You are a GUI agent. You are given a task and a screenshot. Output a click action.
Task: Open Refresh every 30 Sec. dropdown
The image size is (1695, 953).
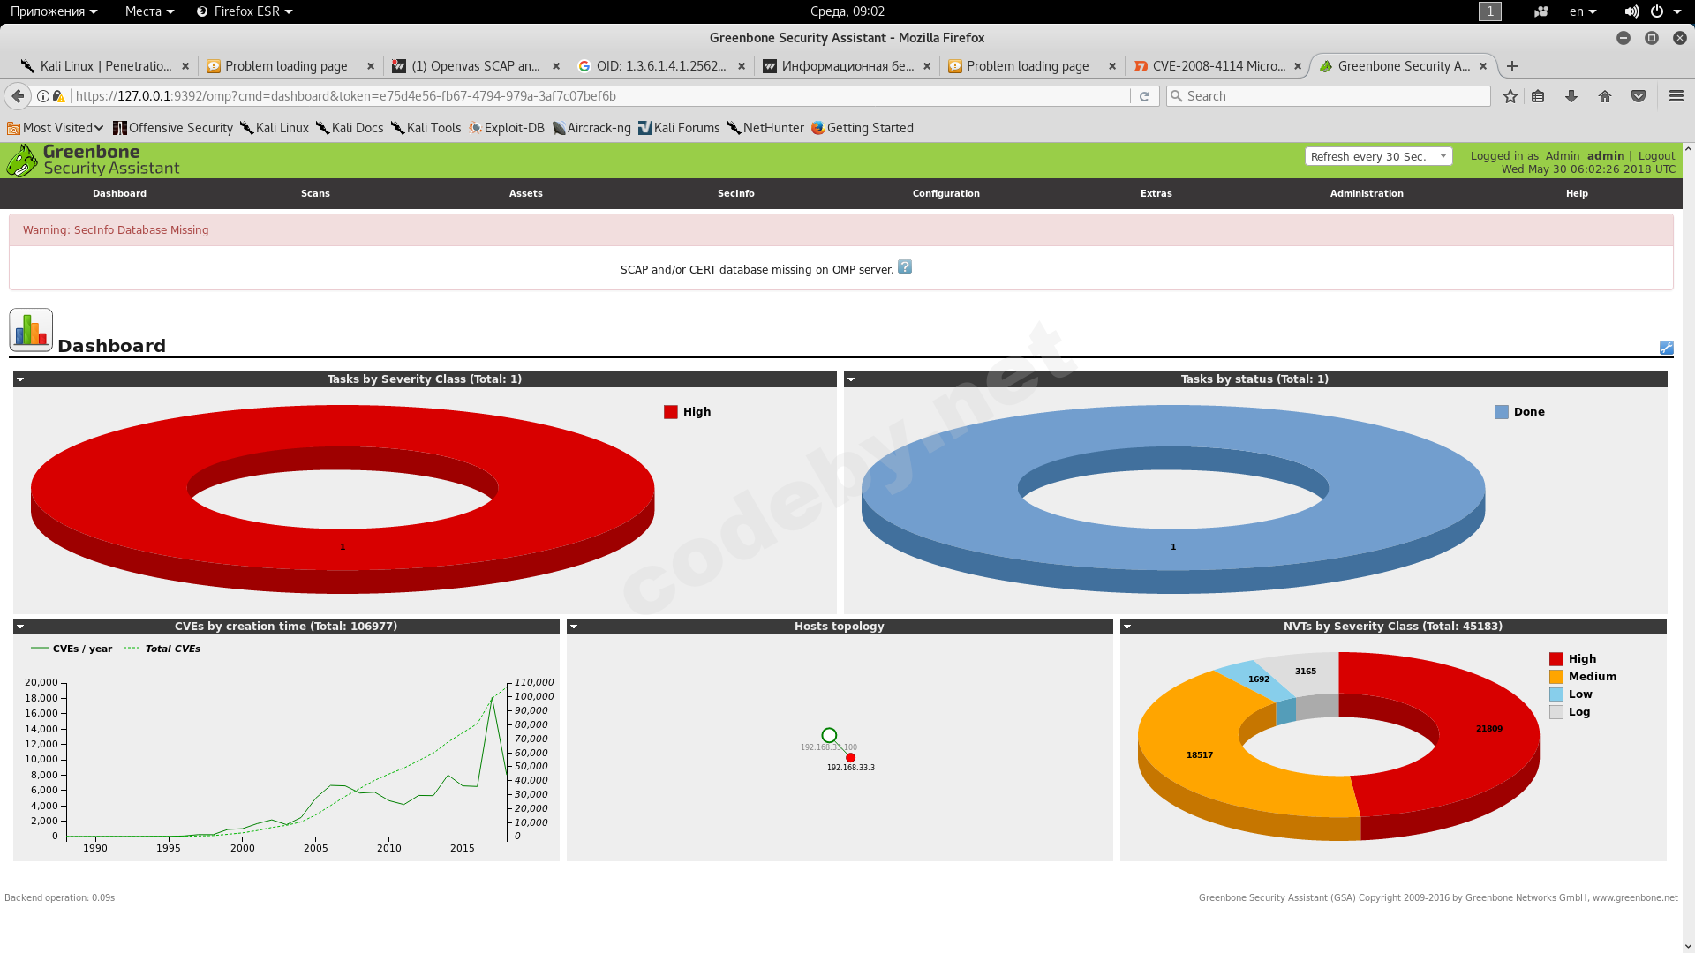(x=1378, y=156)
